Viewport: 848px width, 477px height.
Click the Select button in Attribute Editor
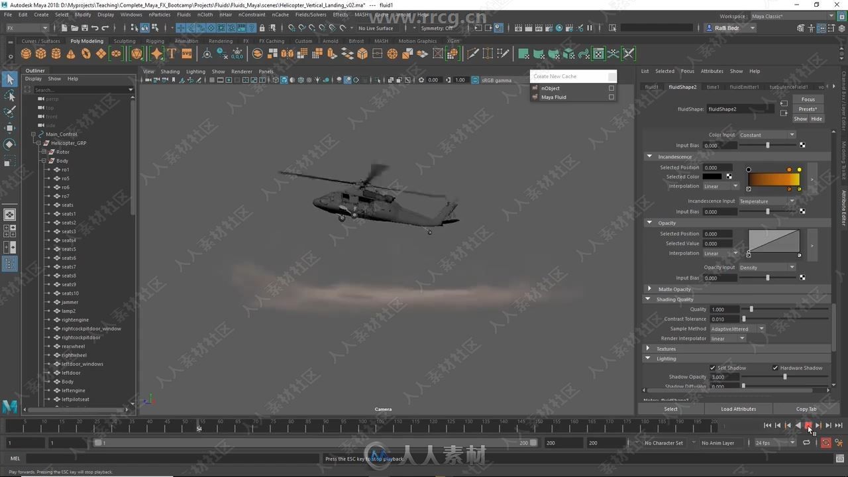(x=670, y=409)
